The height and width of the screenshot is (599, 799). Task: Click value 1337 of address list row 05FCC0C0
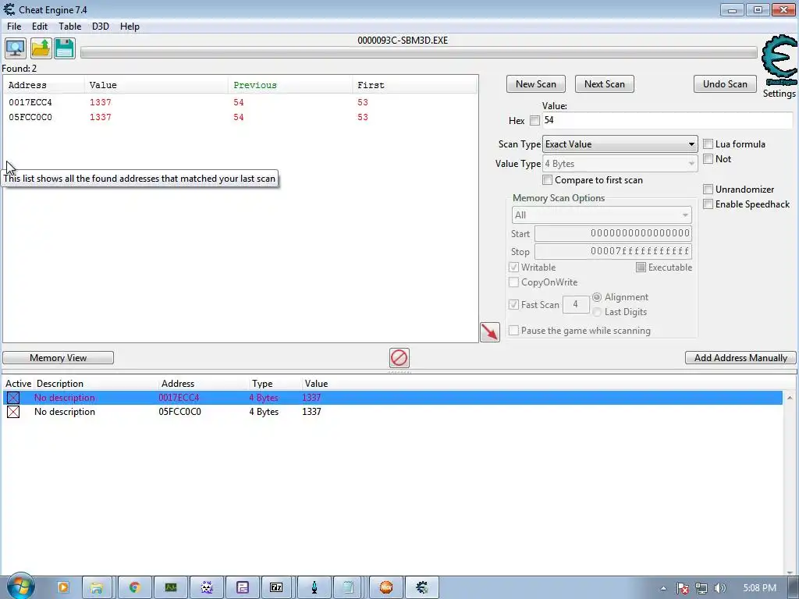pyautogui.click(x=311, y=412)
